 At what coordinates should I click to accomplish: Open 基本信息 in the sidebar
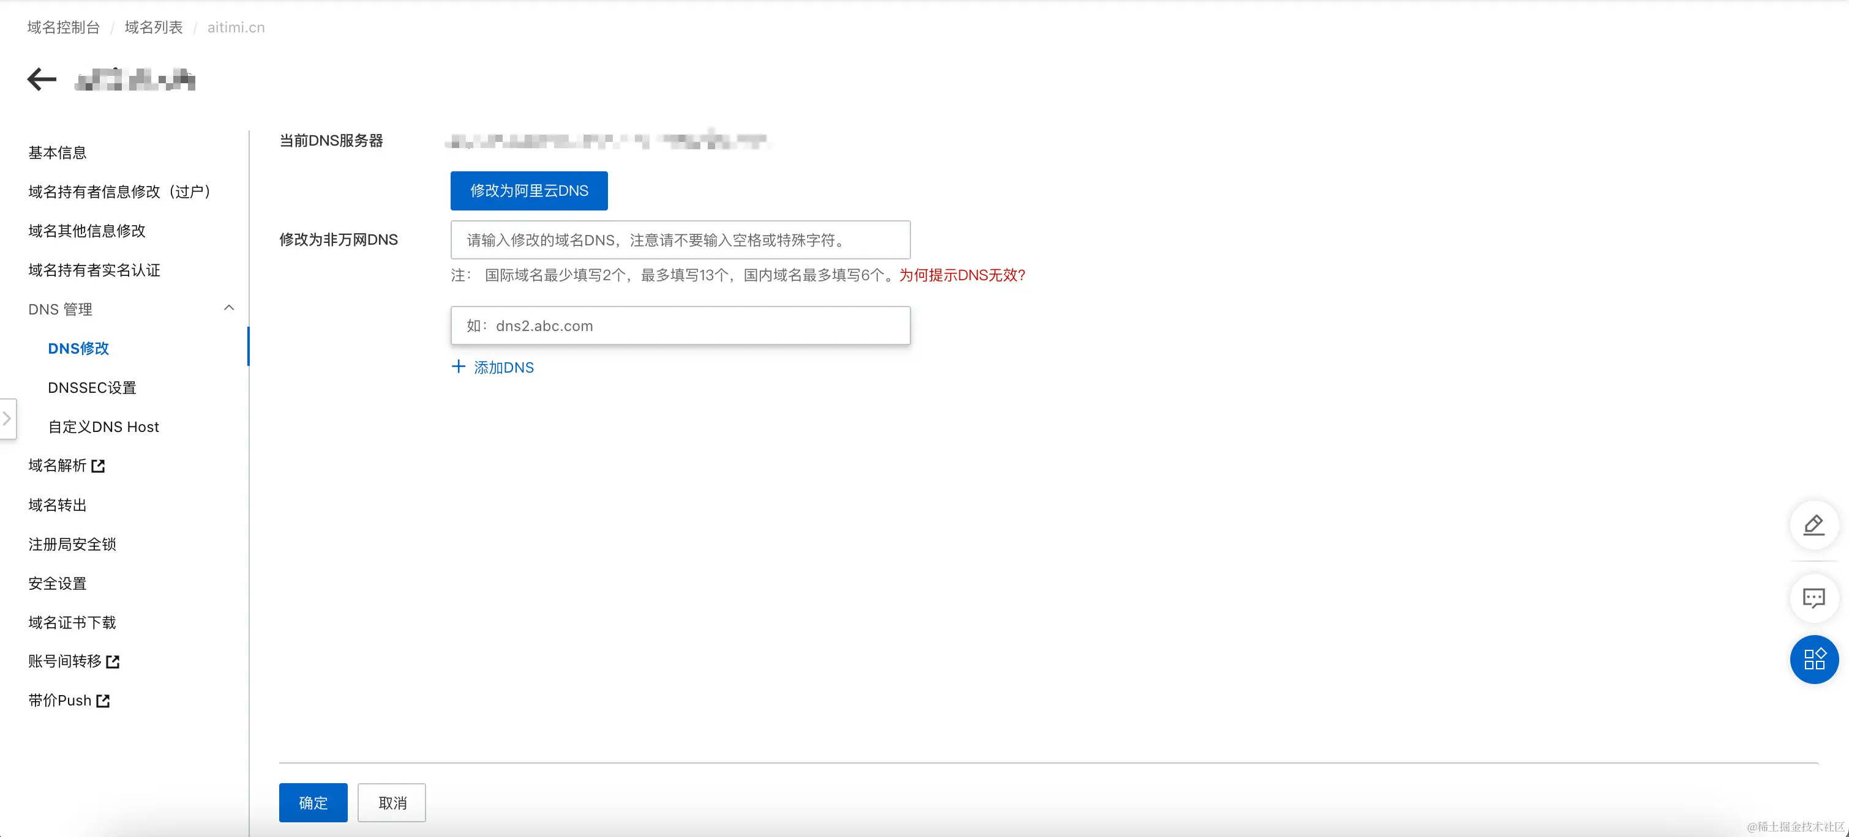pos(58,153)
